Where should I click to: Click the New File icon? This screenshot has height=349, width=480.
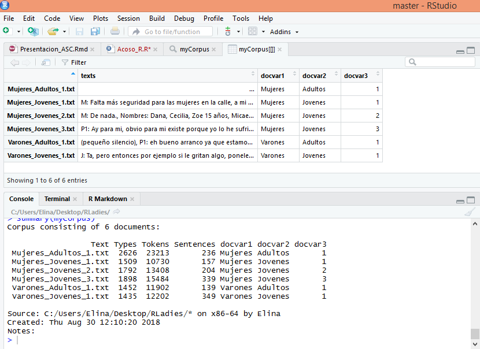[x=7, y=31]
